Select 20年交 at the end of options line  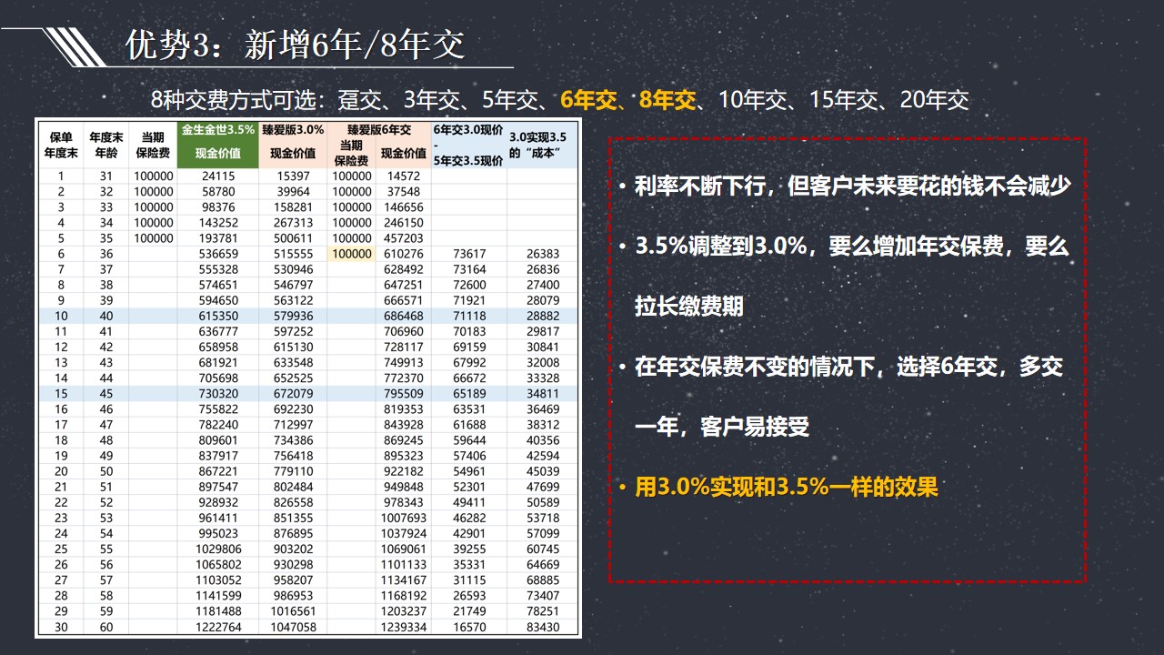935,100
